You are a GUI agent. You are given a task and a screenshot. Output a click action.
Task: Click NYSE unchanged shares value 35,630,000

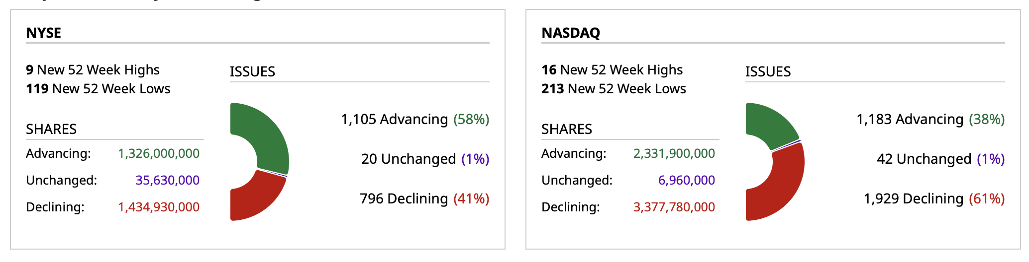pos(167,180)
